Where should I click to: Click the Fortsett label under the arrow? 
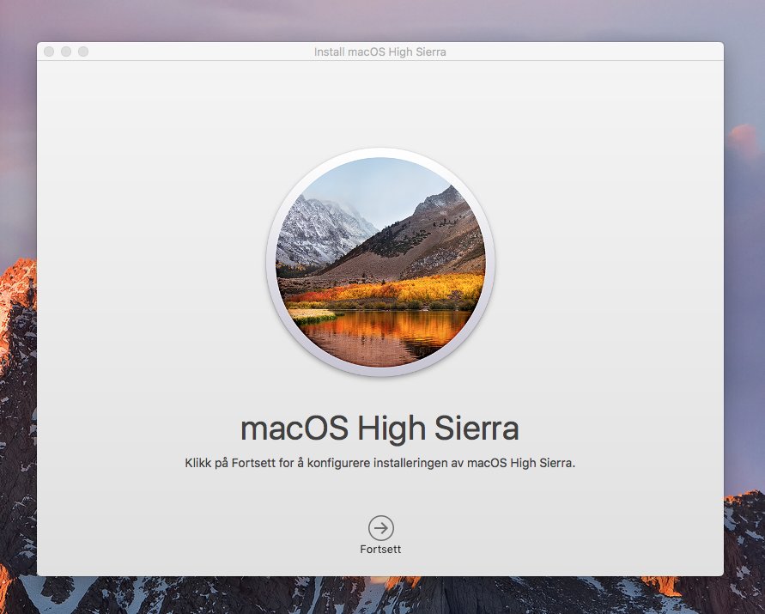380,549
